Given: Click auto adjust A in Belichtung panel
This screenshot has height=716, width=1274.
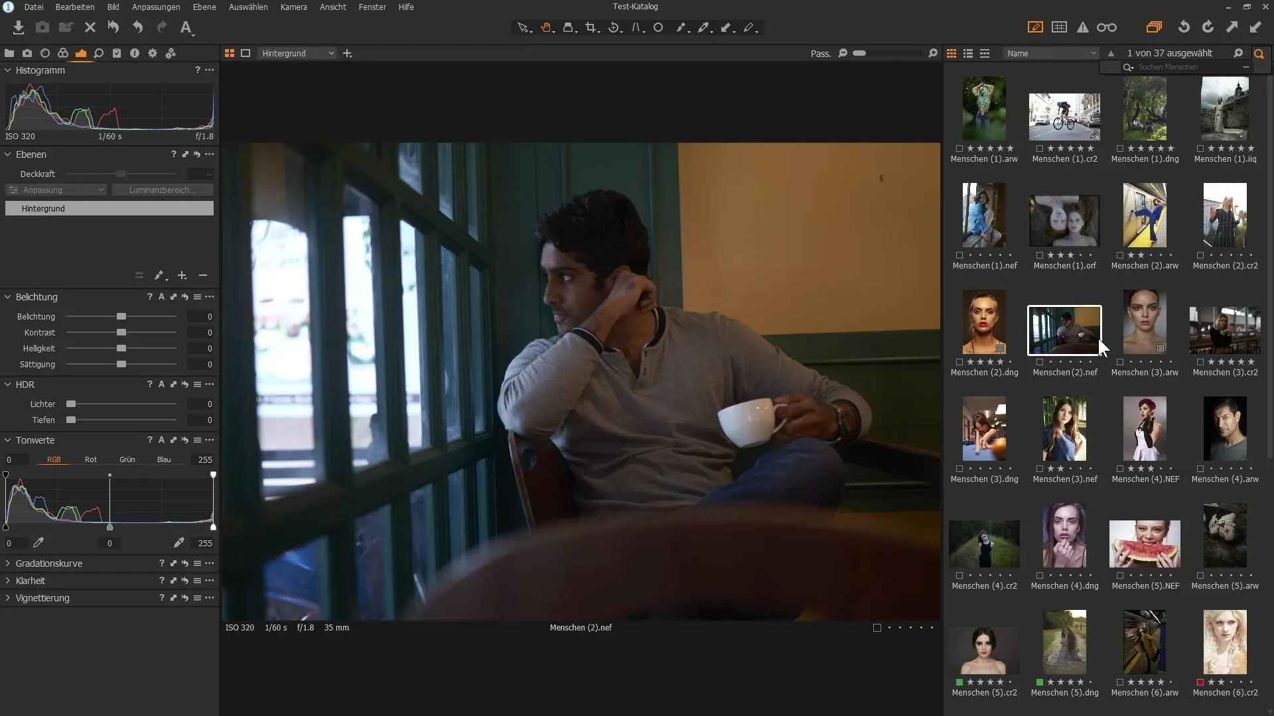Looking at the screenshot, I should click(x=161, y=297).
